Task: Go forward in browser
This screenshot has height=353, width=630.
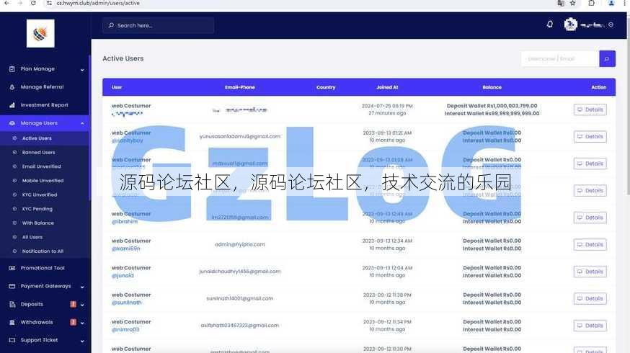Action: coord(20,3)
